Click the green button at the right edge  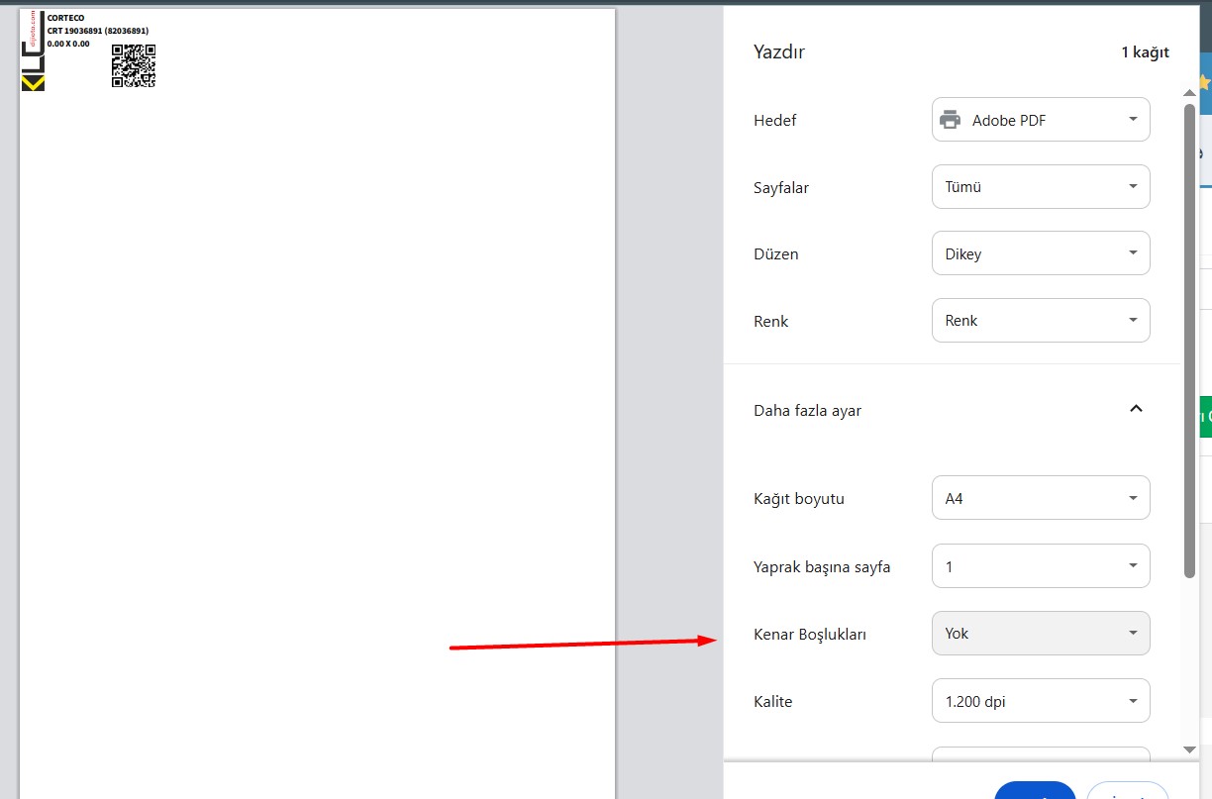pos(1205,417)
